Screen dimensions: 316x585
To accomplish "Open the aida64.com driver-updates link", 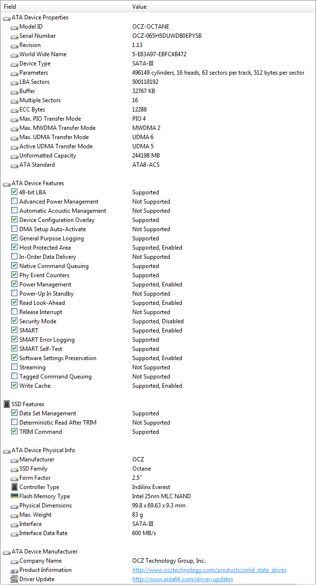I will pos(183,579).
